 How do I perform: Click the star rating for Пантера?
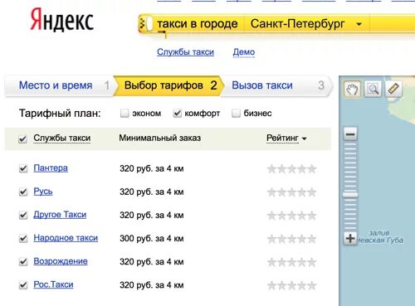click(x=291, y=168)
